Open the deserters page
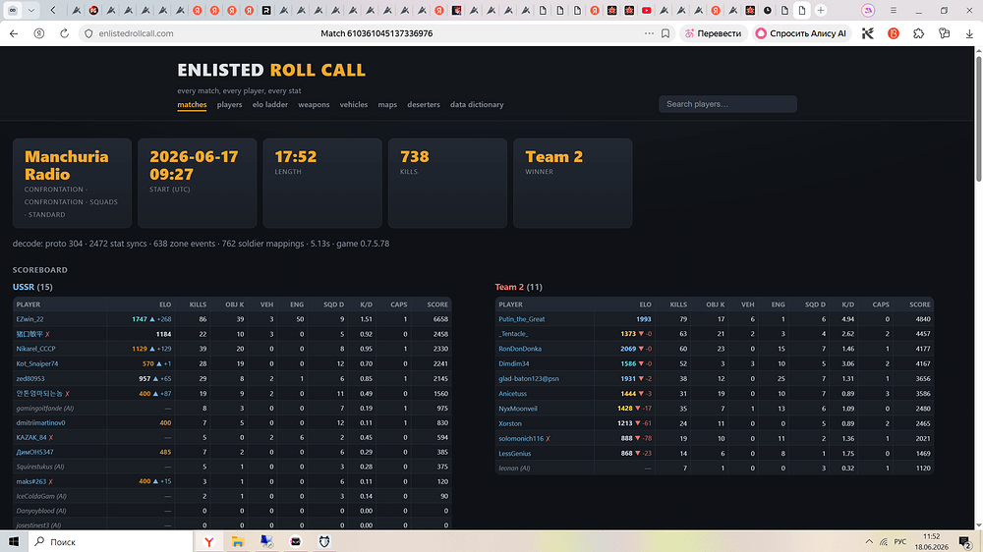 pos(423,105)
